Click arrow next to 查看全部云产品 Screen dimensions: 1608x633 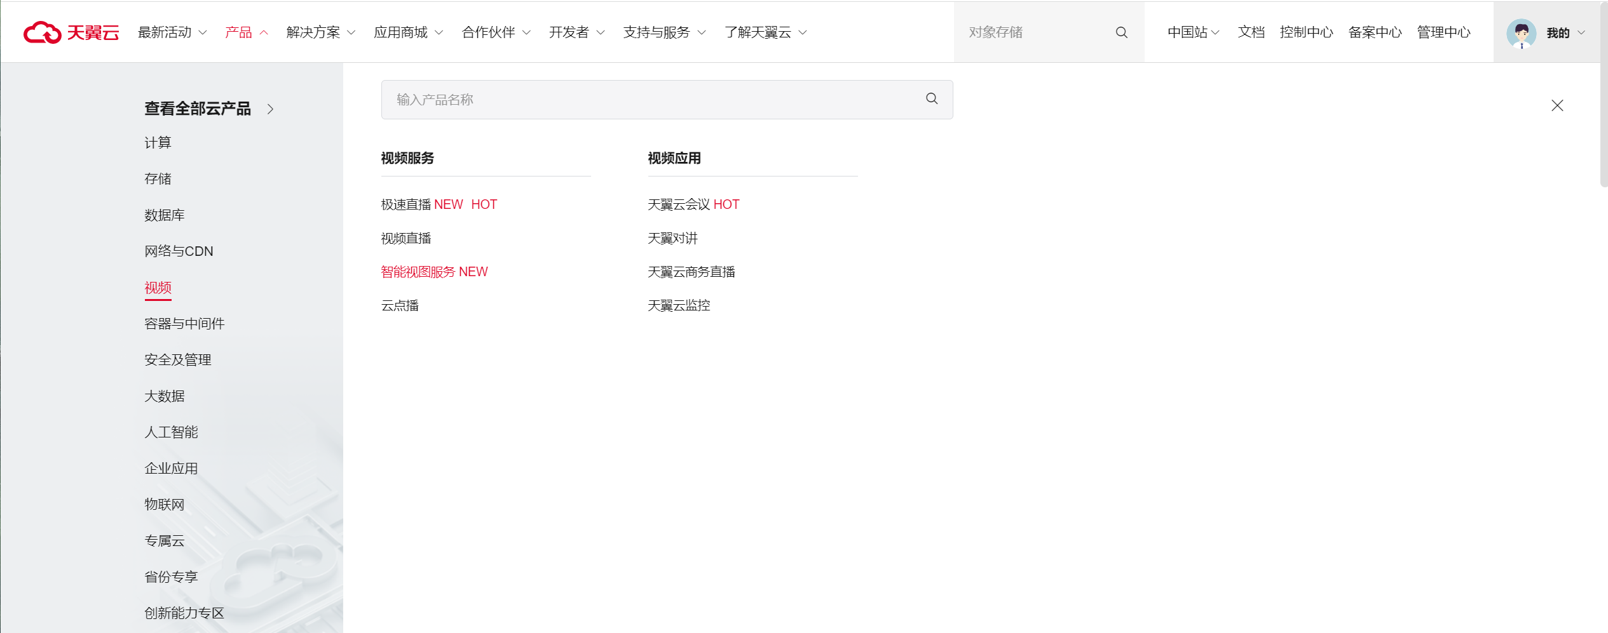click(x=271, y=109)
